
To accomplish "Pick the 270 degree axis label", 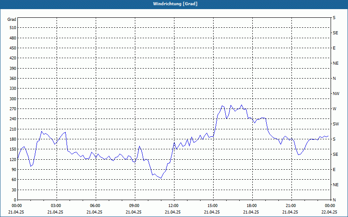I will tap(13, 109).
